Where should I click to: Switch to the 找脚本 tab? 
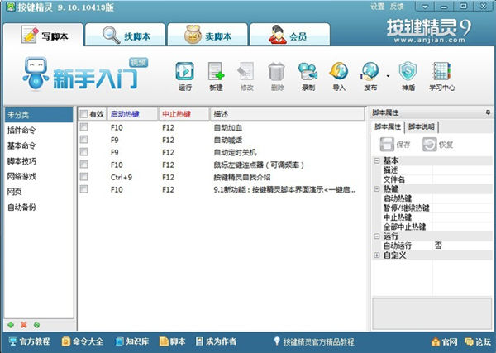coord(126,35)
